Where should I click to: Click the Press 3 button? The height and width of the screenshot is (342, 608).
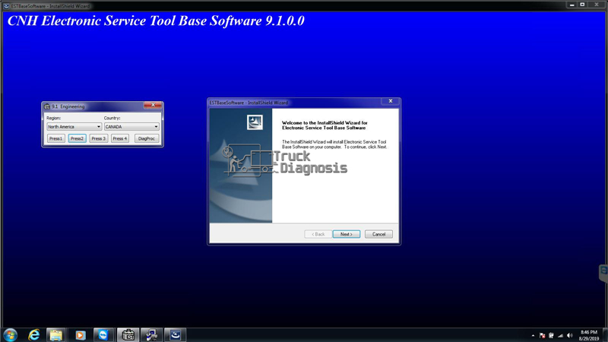pos(99,138)
